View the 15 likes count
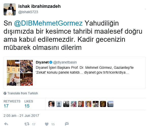 [27, 106]
